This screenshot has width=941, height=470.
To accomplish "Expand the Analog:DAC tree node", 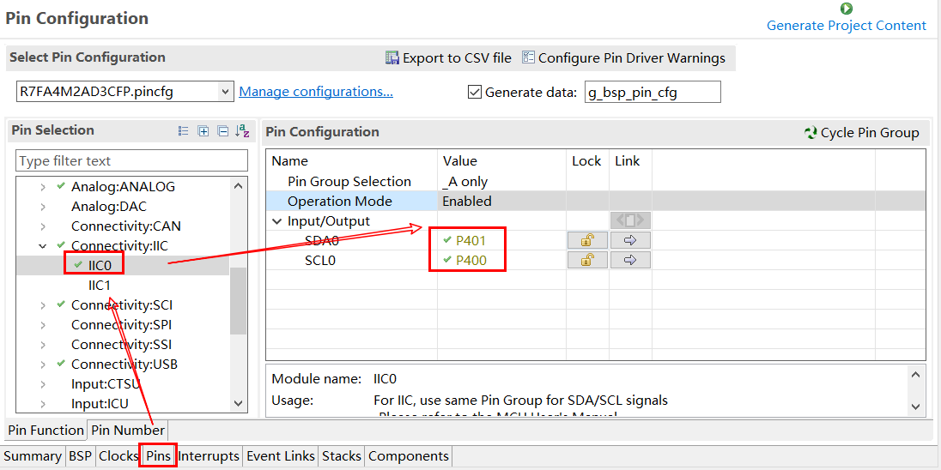I will 43,207.
